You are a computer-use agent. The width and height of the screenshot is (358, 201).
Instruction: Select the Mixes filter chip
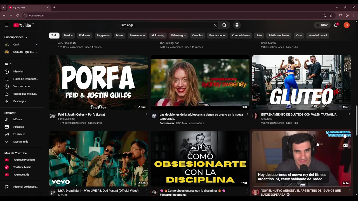[x=120, y=35]
